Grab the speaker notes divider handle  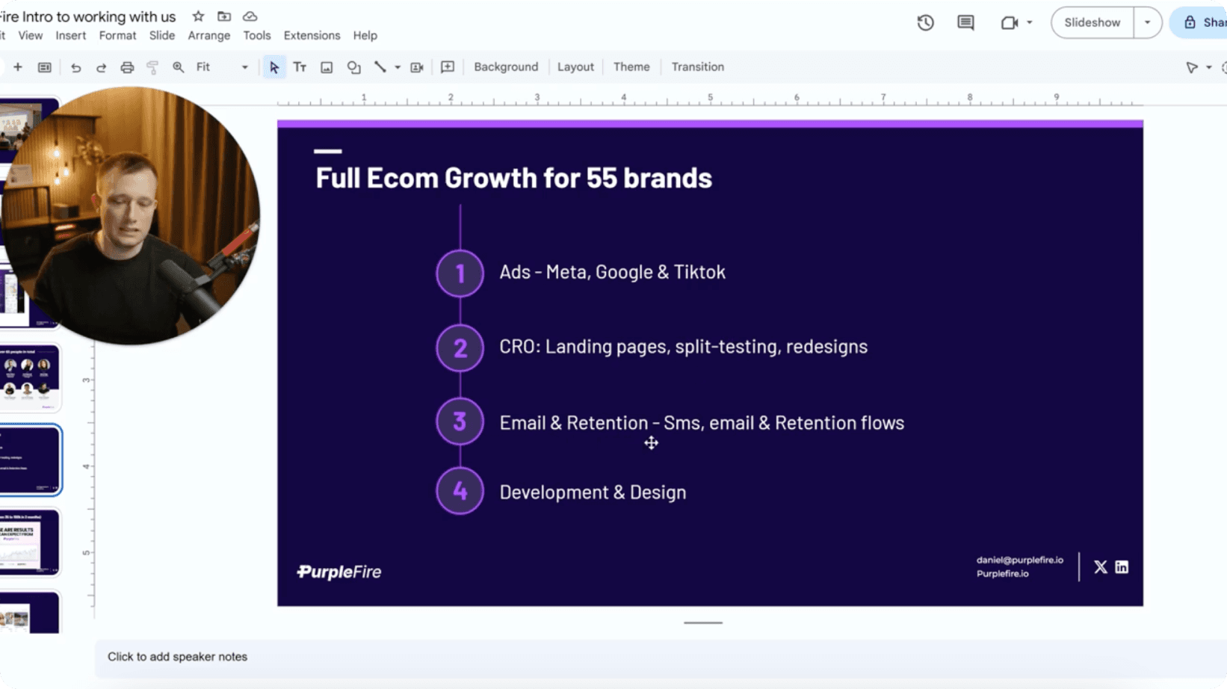point(702,622)
